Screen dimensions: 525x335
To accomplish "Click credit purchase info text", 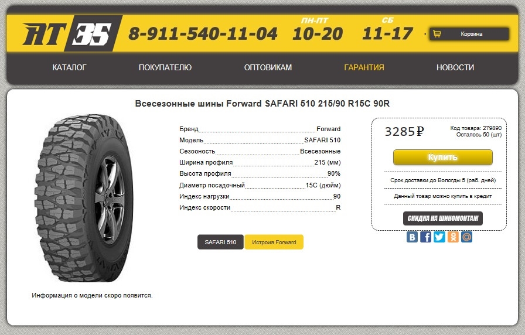I will pyautogui.click(x=443, y=196).
